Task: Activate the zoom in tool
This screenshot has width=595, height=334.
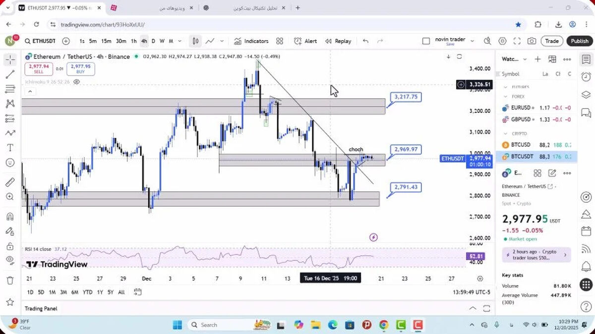Action: pyautogui.click(x=10, y=197)
